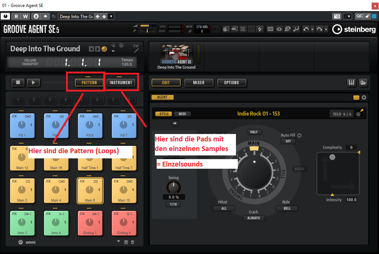The image size is (379, 254).
Task: Show the keyboard via piano-keys icon
Action: (351, 83)
